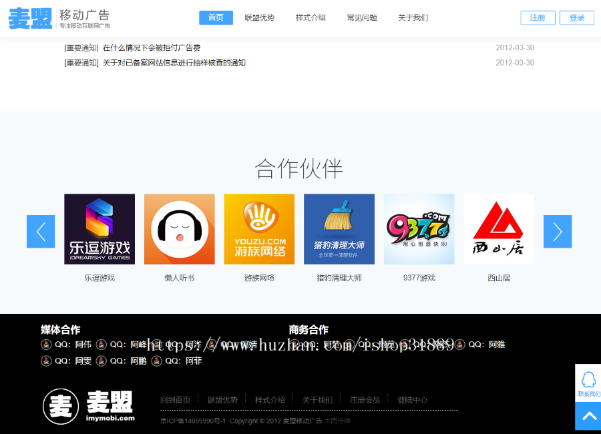Open notice 关于对已备案网站信息进行抽样核查的通知
Image resolution: width=601 pixels, height=434 pixels.
coord(174,63)
